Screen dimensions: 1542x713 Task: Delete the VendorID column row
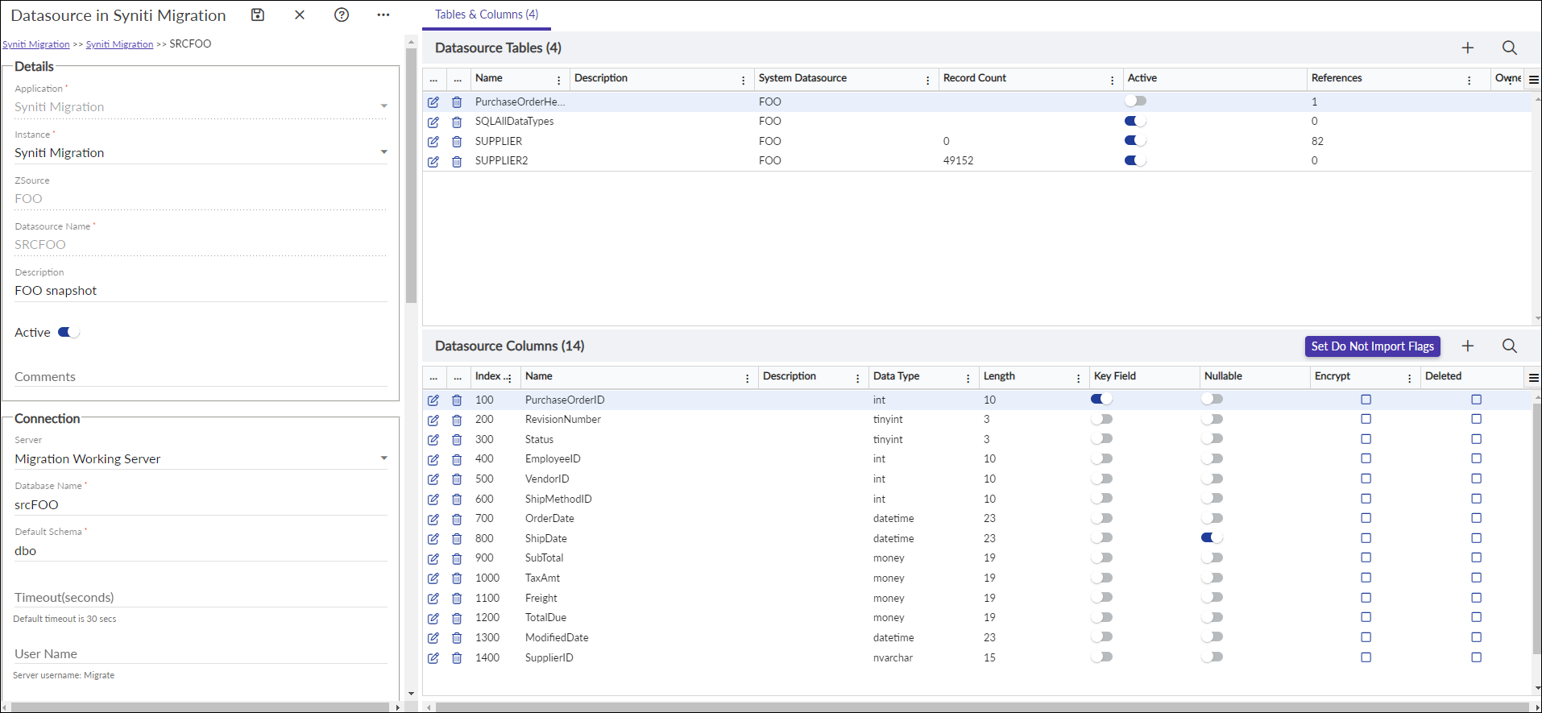click(x=457, y=479)
